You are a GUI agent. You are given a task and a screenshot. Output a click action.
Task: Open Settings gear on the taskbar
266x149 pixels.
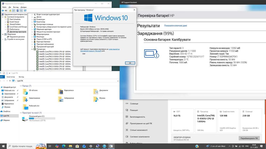(x=91, y=146)
